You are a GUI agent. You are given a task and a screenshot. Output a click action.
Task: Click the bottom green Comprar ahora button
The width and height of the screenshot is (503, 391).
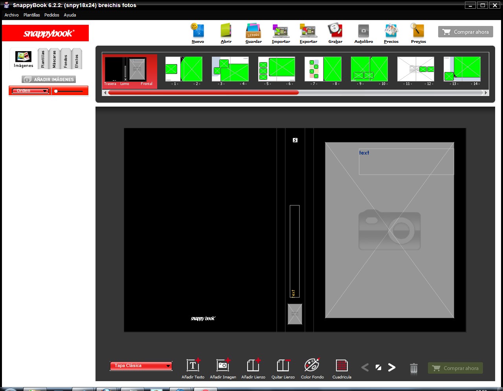click(x=455, y=368)
